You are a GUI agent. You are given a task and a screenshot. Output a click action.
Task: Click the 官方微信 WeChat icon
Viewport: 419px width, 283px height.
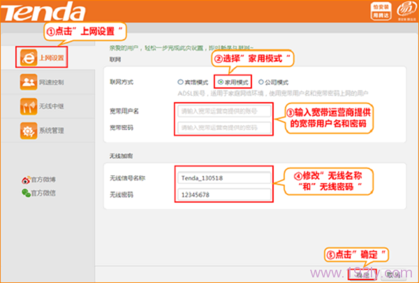click(x=27, y=192)
